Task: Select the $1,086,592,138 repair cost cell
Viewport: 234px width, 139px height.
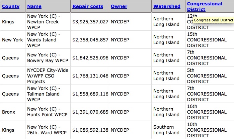Action: click(90, 130)
